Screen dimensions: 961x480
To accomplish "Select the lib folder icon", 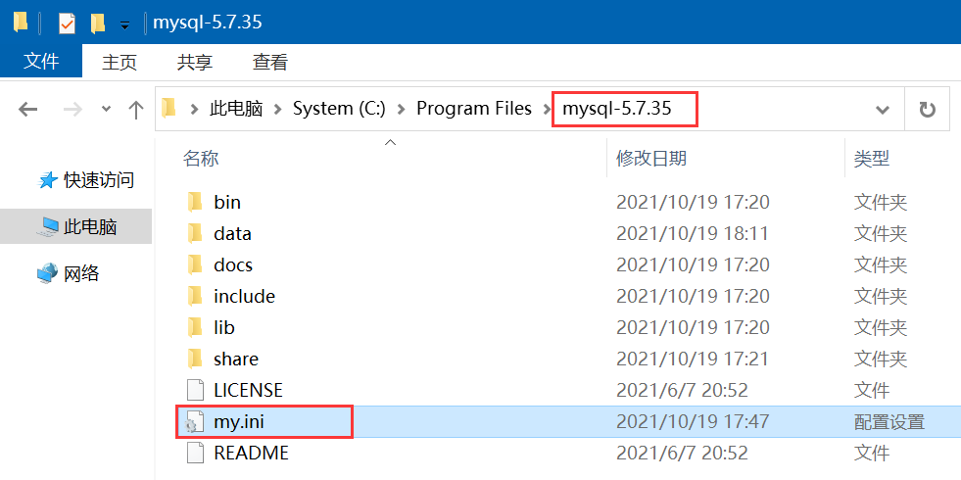I will (195, 327).
